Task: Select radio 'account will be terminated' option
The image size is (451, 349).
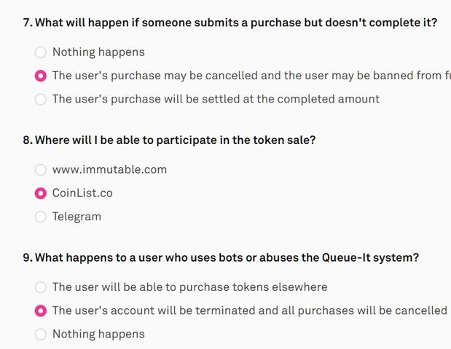Action: [x=41, y=310]
